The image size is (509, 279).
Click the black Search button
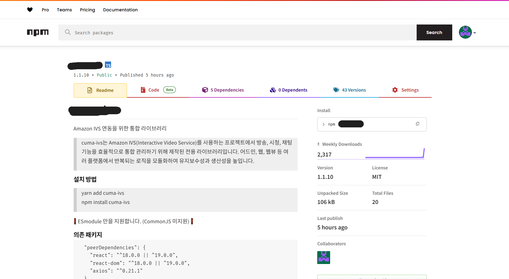click(434, 32)
